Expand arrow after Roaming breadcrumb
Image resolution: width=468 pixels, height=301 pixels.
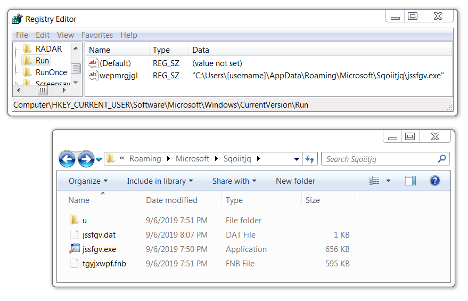pos(168,159)
